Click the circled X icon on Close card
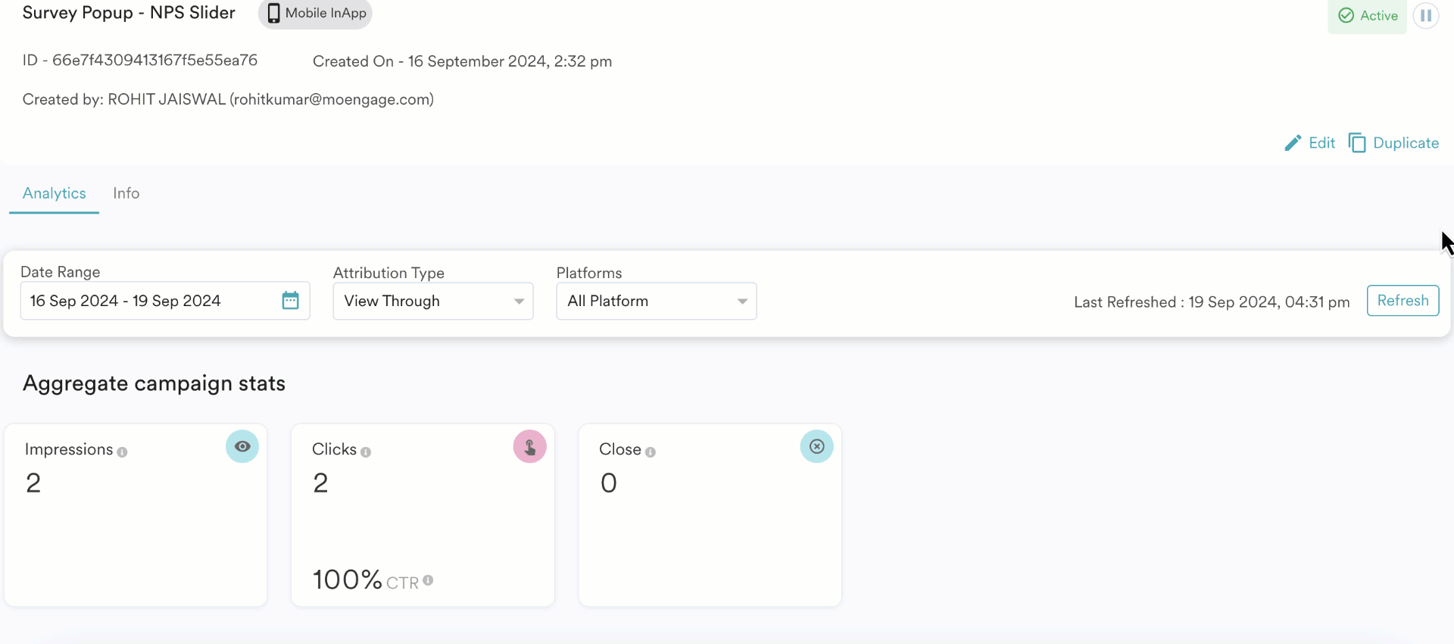Viewport: 1454px width, 644px height. tap(816, 447)
